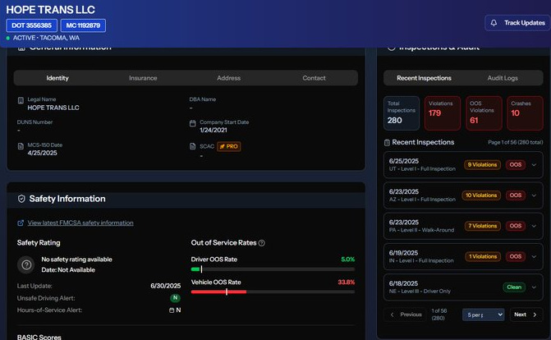Click the OOS badge on 6/19/2025 row
Image resolution: width=551 pixels, height=340 pixels.
[x=516, y=257]
